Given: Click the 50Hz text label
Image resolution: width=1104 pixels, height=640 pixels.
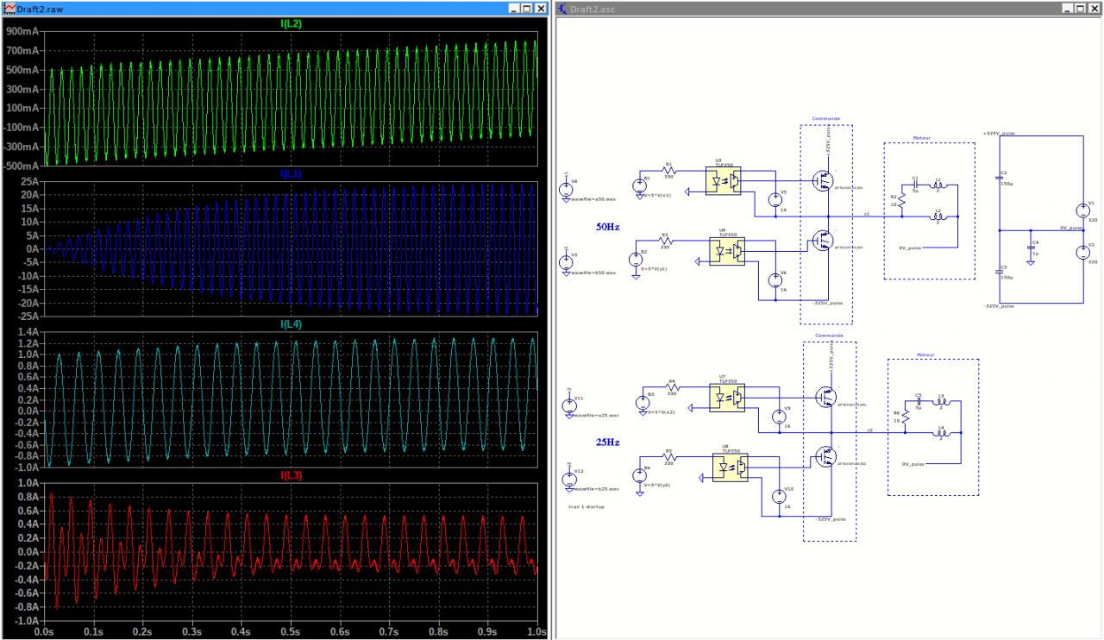Looking at the screenshot, I should (x=609, y=228).
